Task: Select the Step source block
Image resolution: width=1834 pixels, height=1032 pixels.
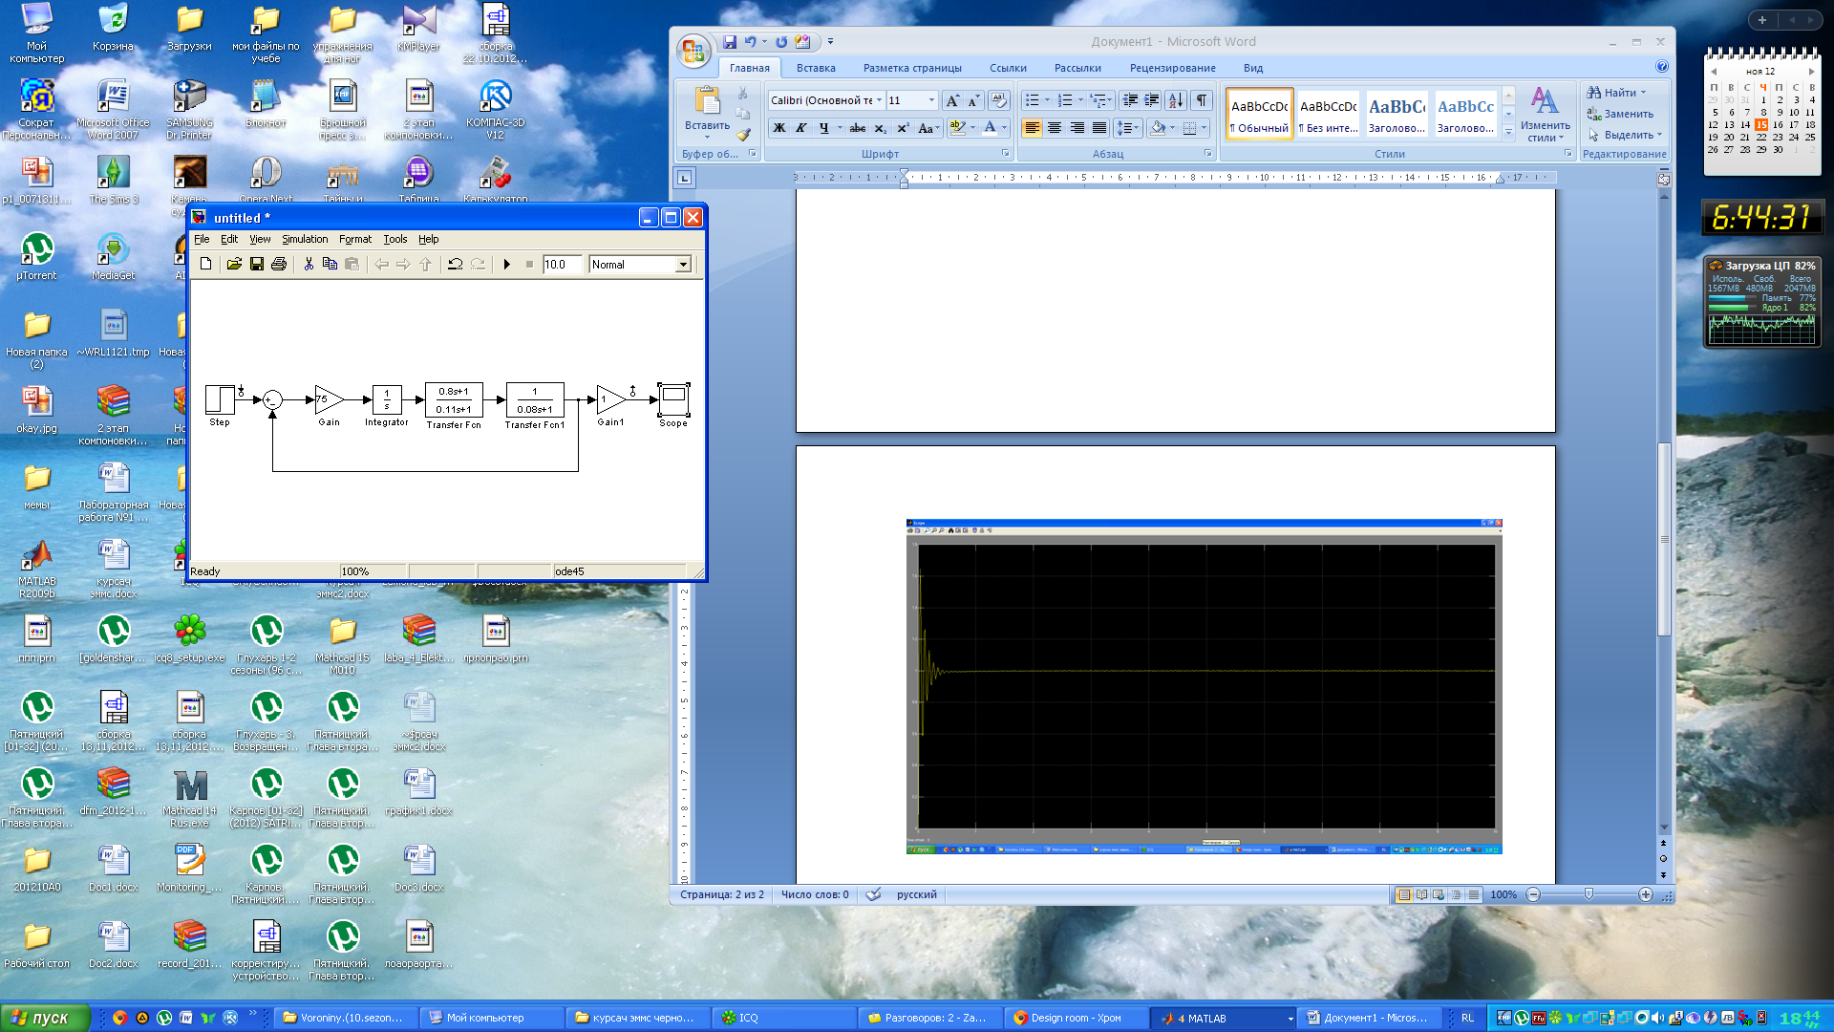Action: tap(220, 399)
